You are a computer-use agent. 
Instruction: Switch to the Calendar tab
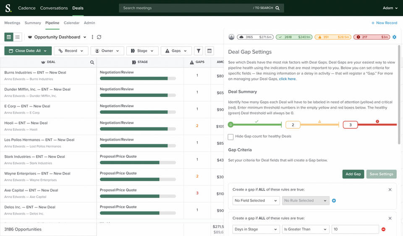pyautogui.click(x=71, y=23)
